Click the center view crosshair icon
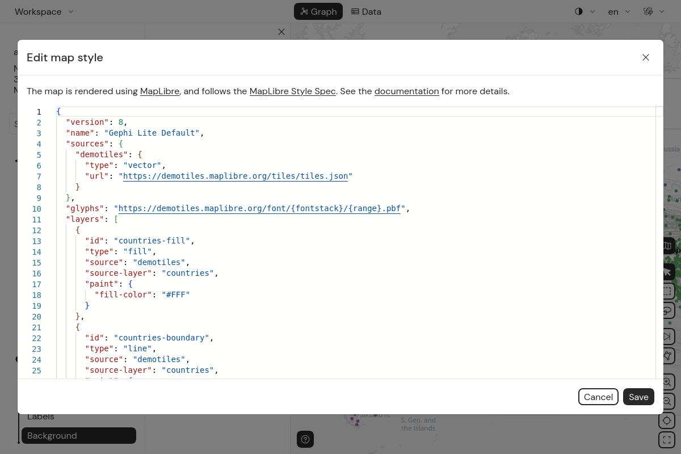The height and width of the screenshot is (454, 681). point(667,421)
